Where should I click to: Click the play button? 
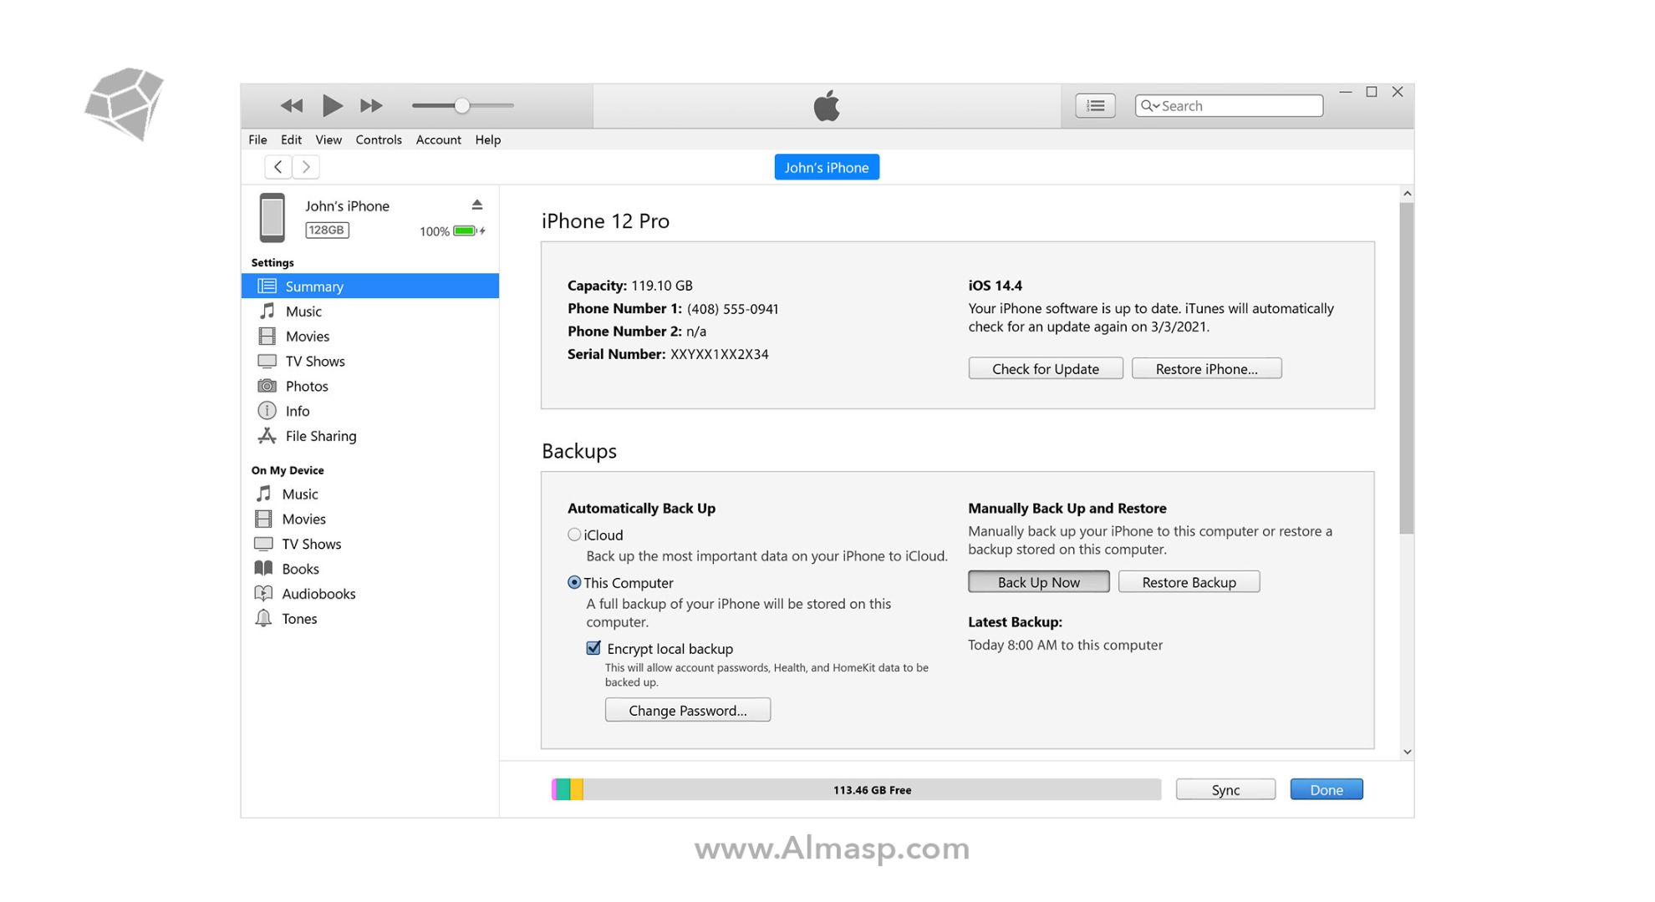click(332, 105)
